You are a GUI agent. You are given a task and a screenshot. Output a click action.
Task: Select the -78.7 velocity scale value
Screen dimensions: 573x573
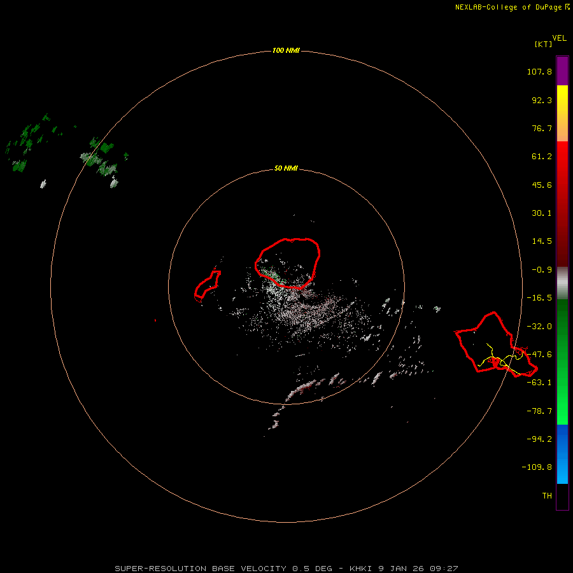pos(539,411)
